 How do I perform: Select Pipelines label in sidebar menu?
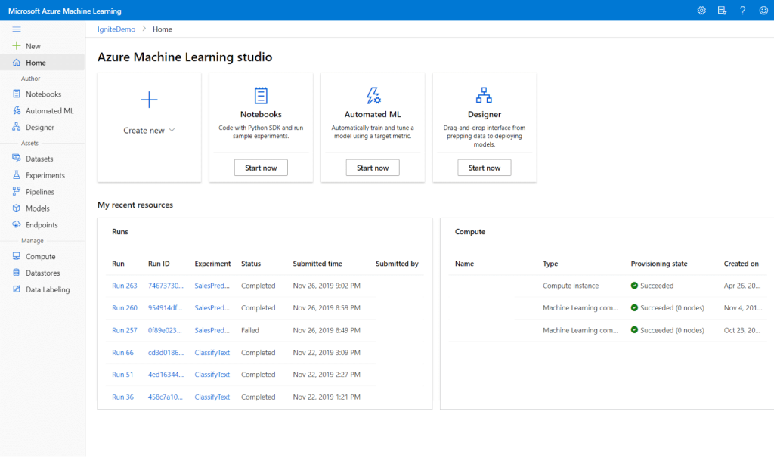(x=40, y=191)
